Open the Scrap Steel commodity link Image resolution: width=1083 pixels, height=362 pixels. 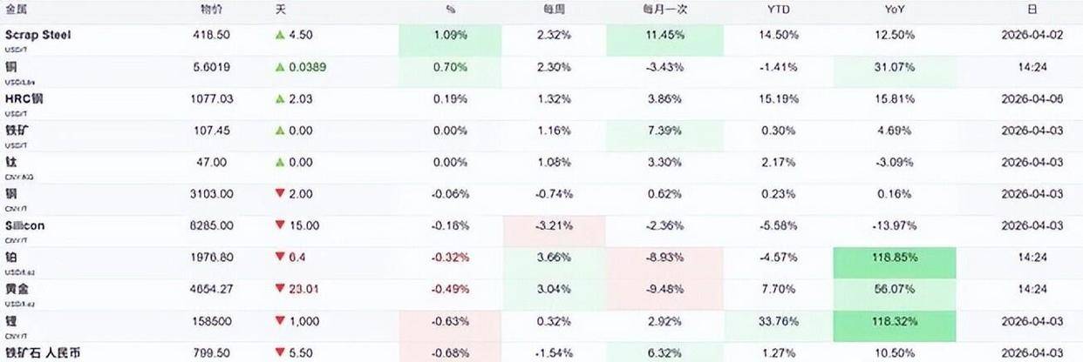(37, 35)
